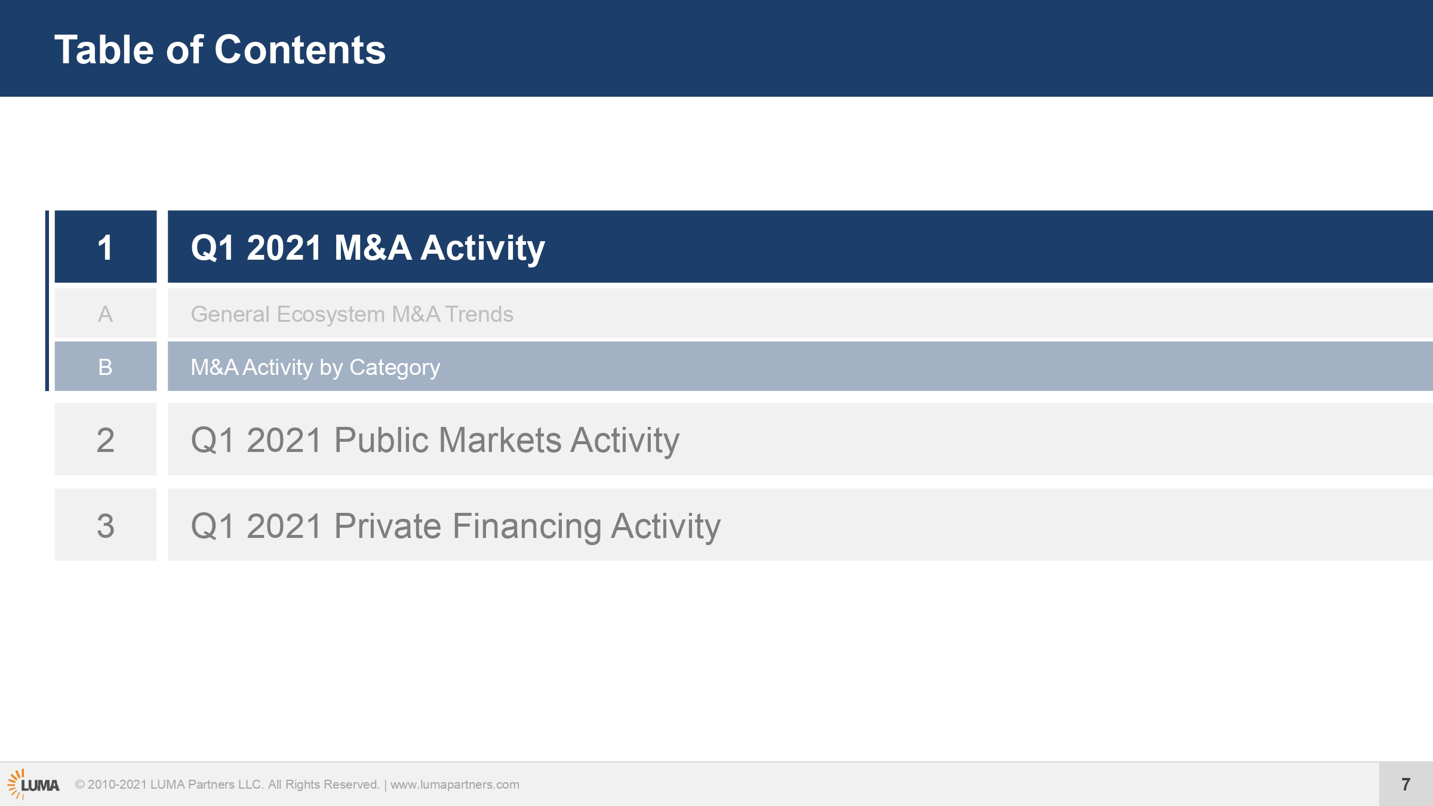1433x806 pixels.
Task: Click the Table of Contents title
Action: tap(220, 49)
